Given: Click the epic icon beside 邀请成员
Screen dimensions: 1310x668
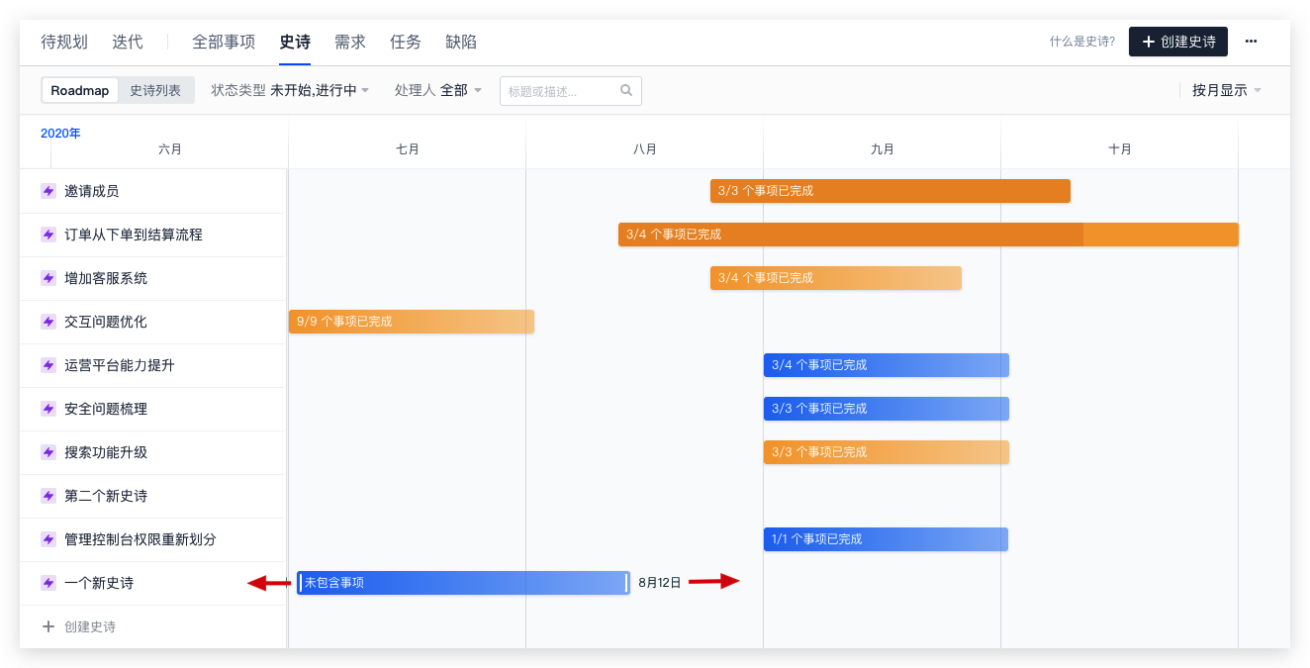Looking at the screenshot, I should point(47,191).
